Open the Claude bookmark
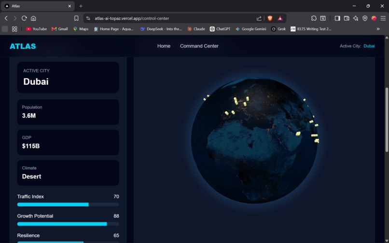The image size is (389, 243). [196, 29]
